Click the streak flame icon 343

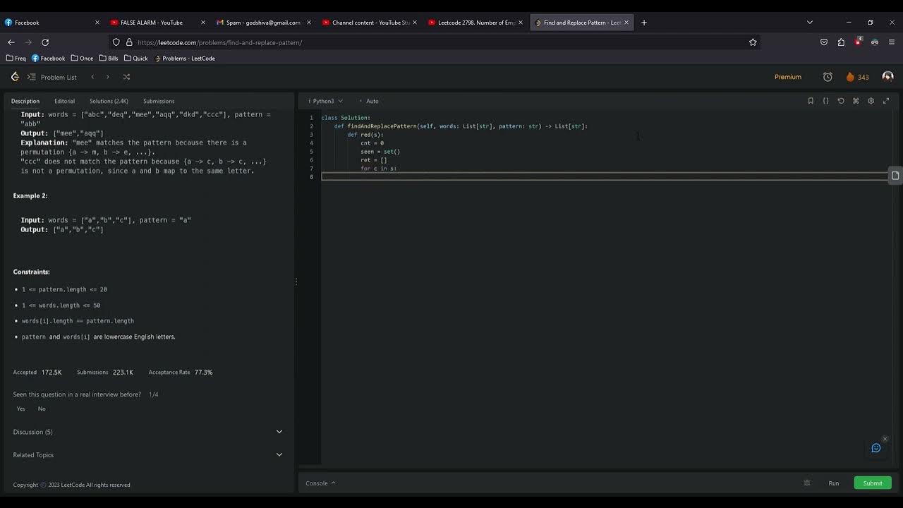857,77
